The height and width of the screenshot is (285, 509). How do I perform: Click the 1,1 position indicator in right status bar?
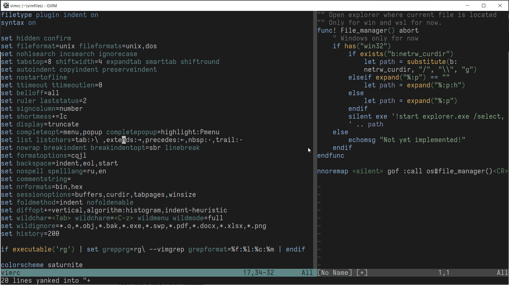pyautogui.click(x=444, y=273)
